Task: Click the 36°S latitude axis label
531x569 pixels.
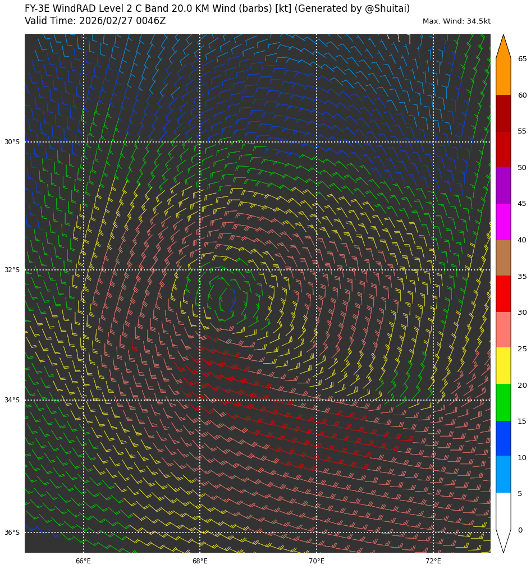Action: pos(12,533)
